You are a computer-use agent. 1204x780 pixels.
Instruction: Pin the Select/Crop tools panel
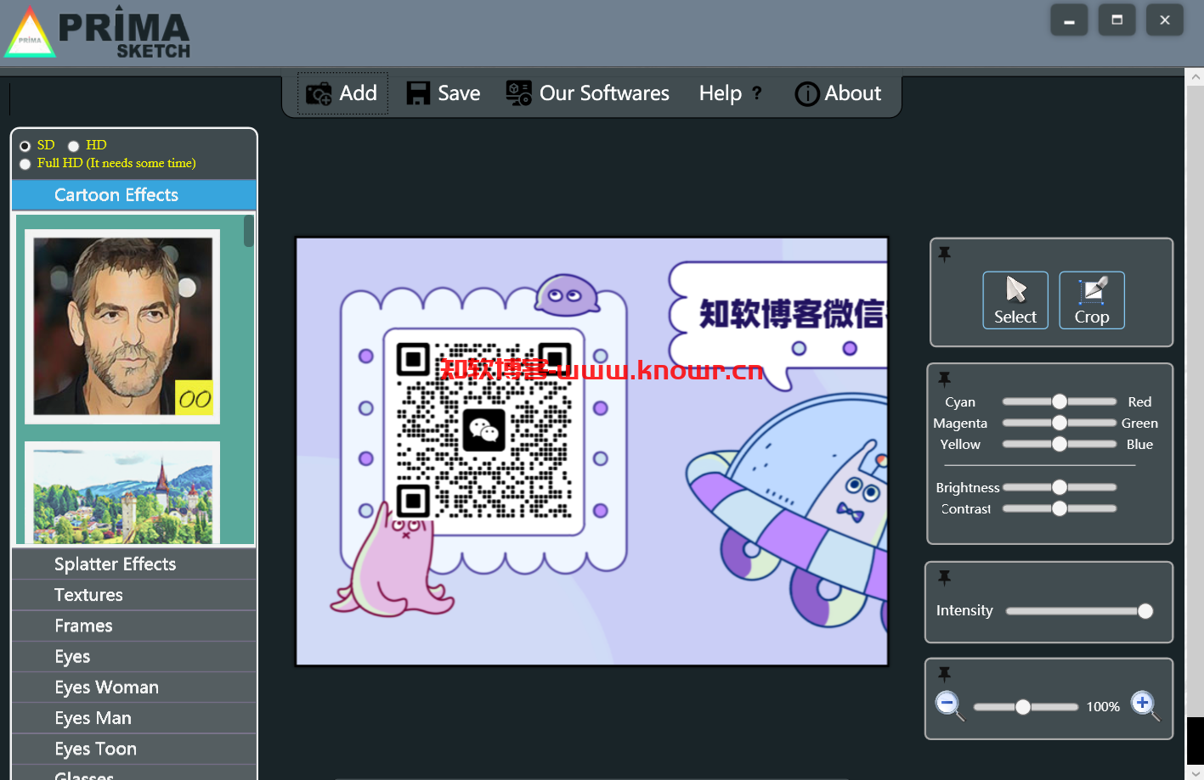[944, 254]
